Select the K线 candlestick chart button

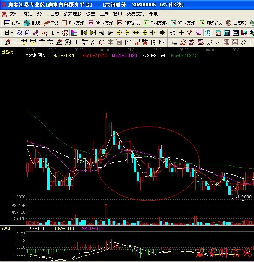(x=51, y=23)
